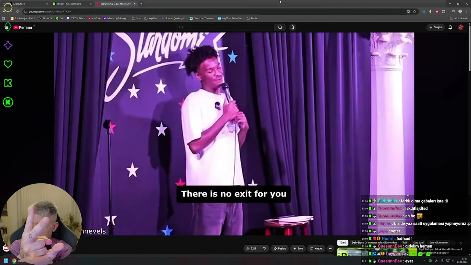Viewport: 471px width, 265px height.
Task: Open the TEASY - Twitch bookmark
Action: tap(76, 18)
